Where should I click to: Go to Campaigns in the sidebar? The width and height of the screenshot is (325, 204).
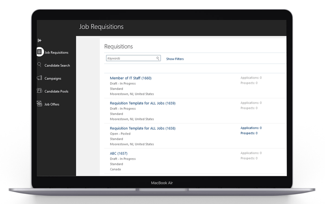point(53,78)
